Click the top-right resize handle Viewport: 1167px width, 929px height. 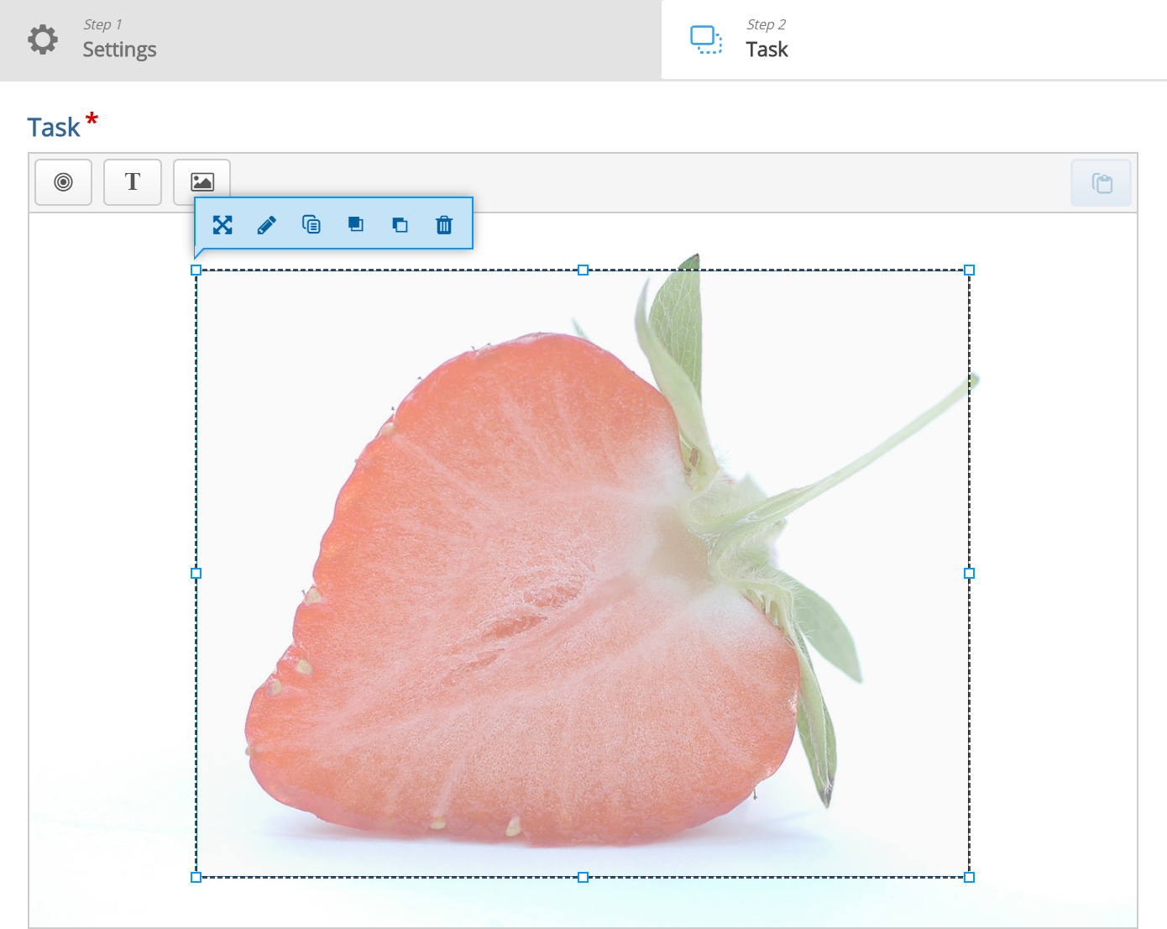tap(969, 270)
